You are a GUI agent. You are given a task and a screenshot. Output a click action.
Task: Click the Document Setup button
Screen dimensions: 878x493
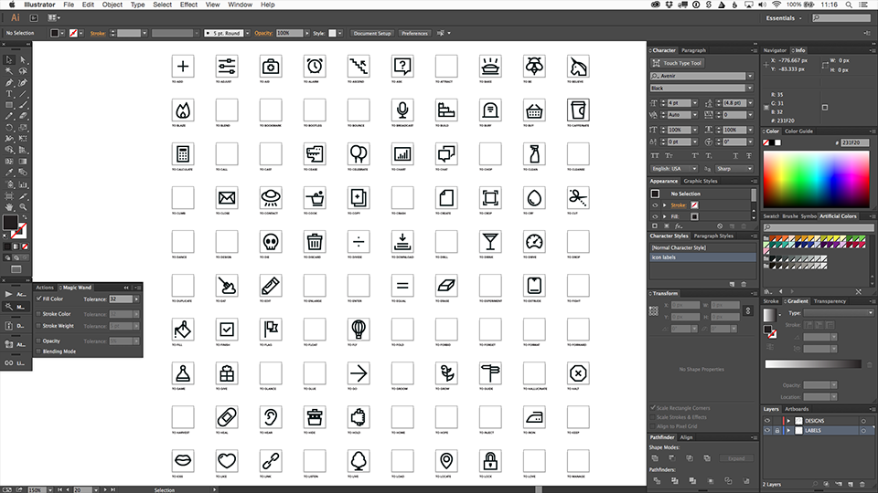click(372, 34)
